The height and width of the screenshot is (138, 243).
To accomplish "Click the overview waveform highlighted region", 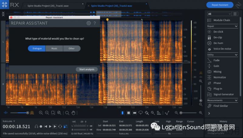I will coord(109,14).
